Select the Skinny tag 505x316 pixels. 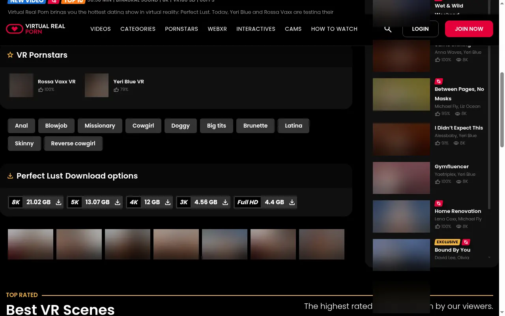pyautogui.click(x=24, y=143)
